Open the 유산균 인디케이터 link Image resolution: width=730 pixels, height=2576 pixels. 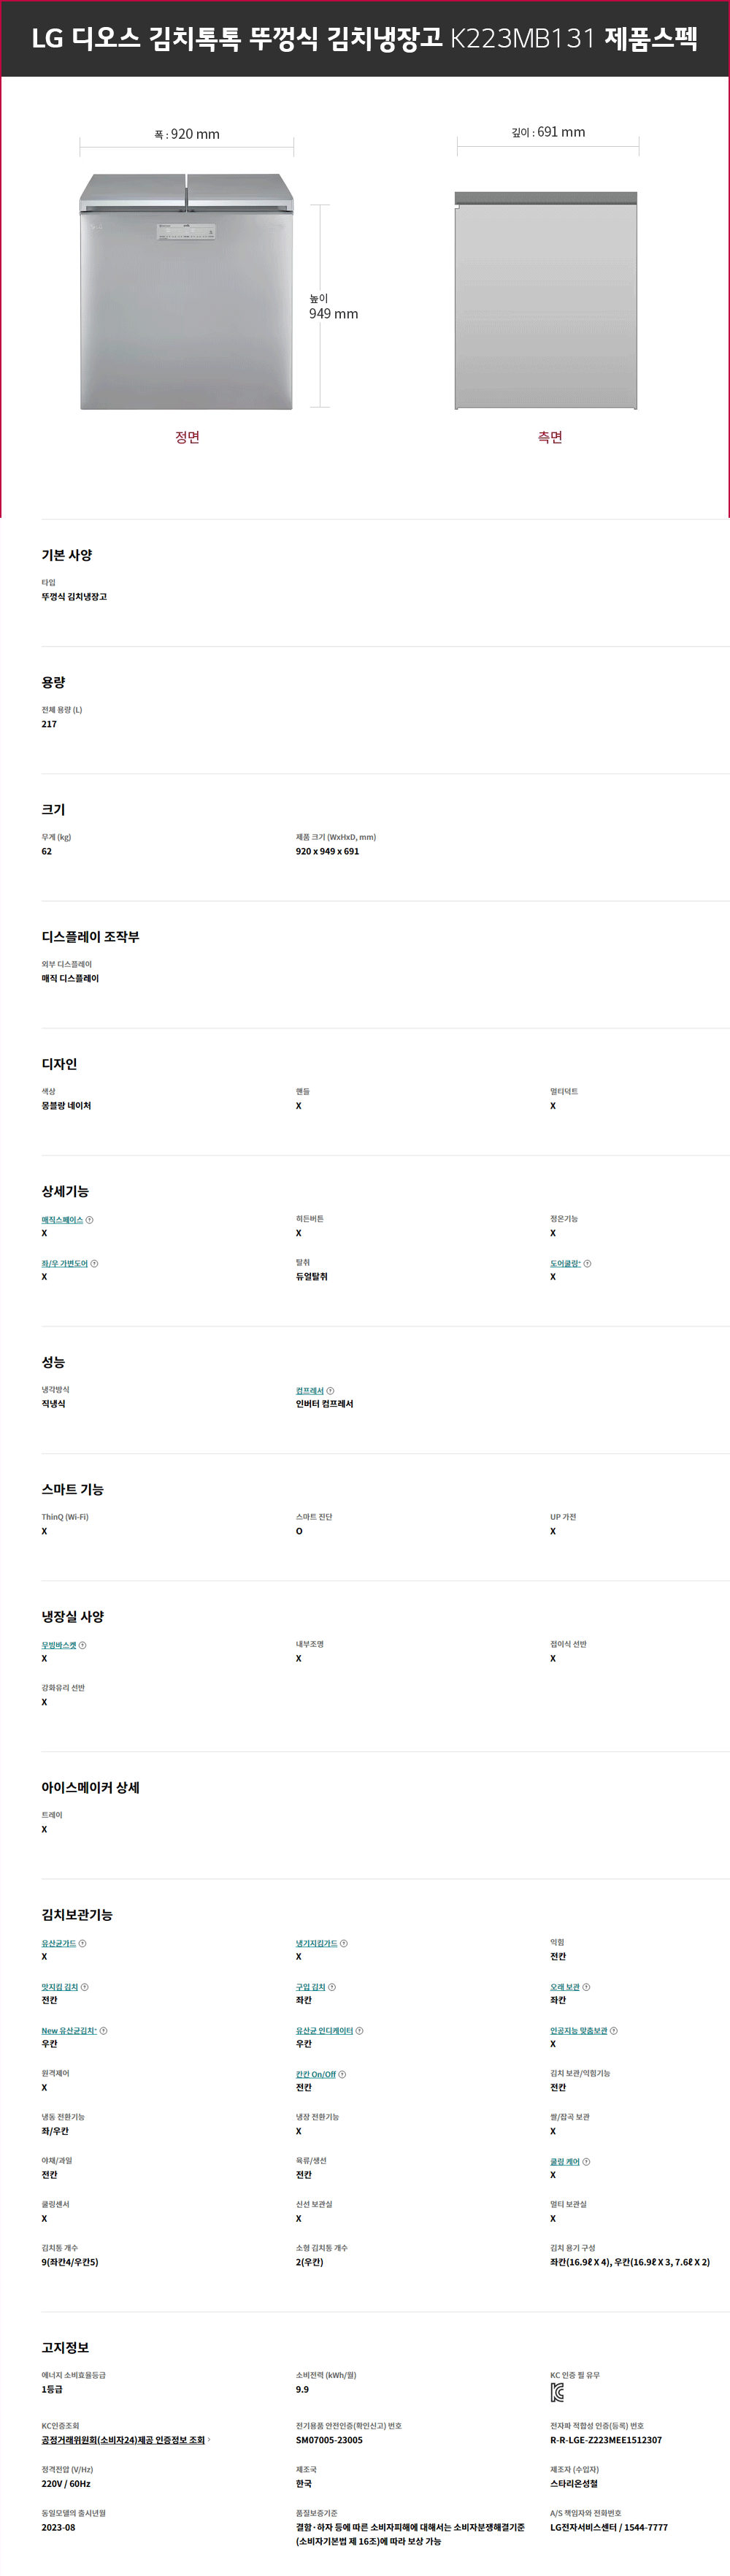pos(324,2031)
